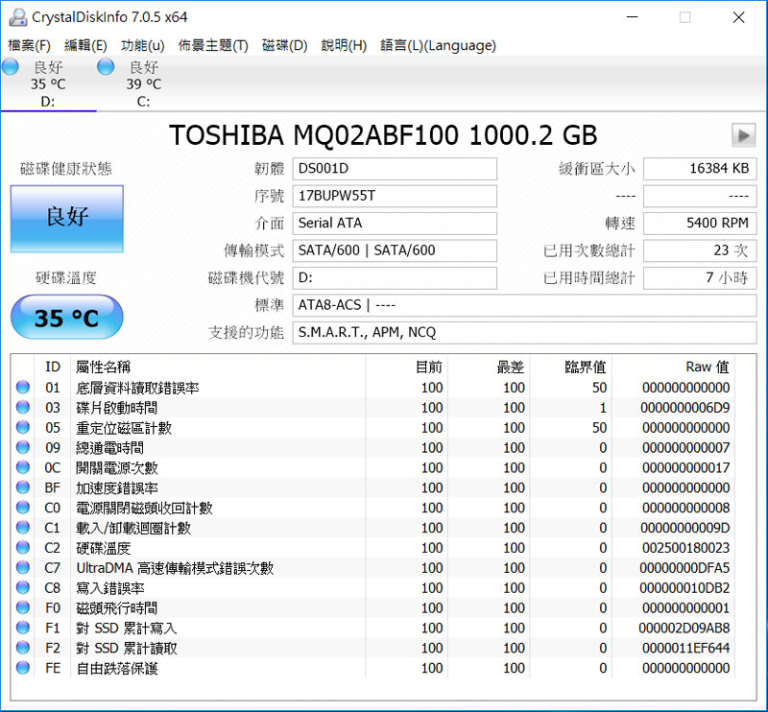Image resolution: width=768 pixels, height=712 pixels.
Task: Click the status orb for attribute 09
Action: (x=22, y=447)
